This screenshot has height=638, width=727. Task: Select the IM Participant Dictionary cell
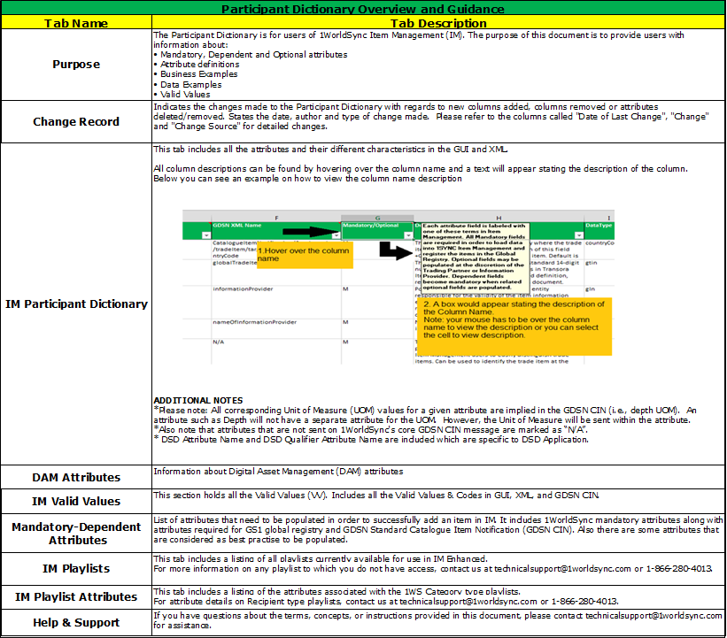coord(76,304)
